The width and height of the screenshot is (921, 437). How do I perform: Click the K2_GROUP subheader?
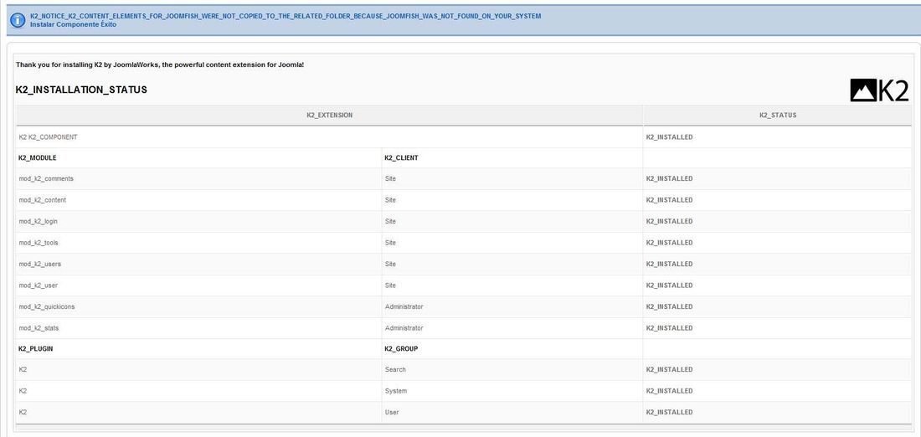[x=401, y=349]
